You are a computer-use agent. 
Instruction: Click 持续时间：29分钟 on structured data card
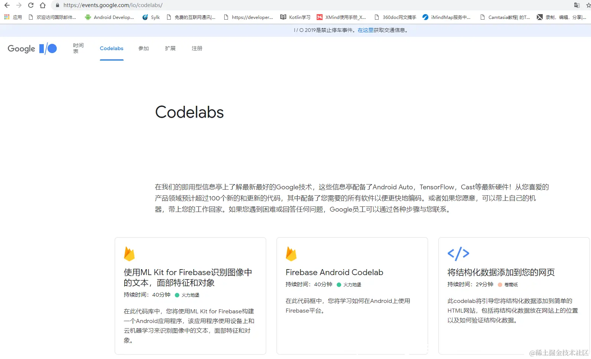470,284
